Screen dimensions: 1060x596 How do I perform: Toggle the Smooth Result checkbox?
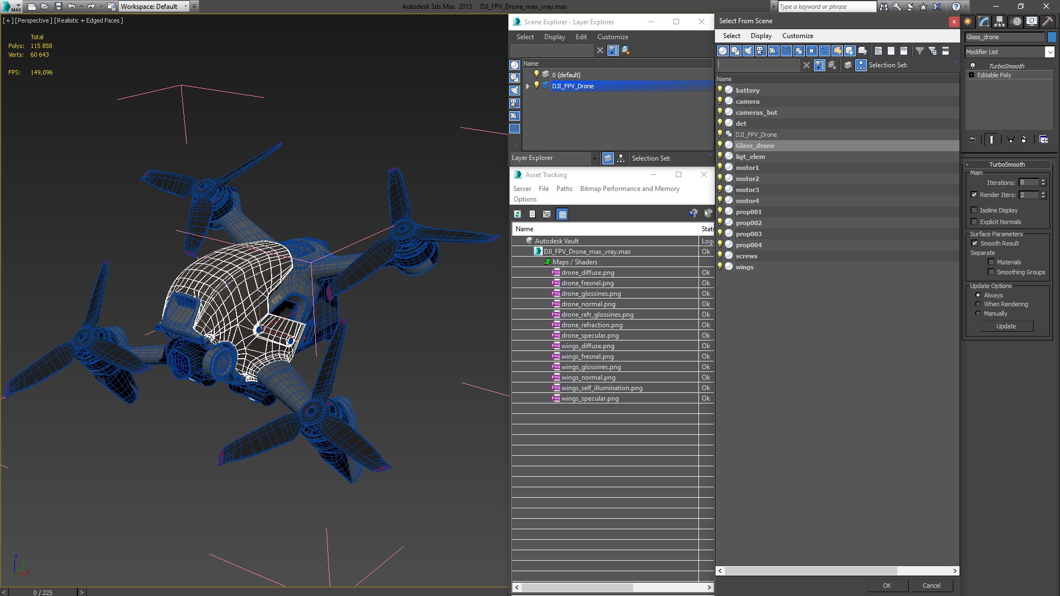(974, 243)
